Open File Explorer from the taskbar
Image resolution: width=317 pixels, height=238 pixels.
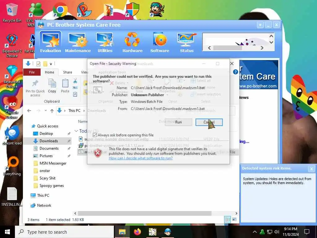point(122,232)
